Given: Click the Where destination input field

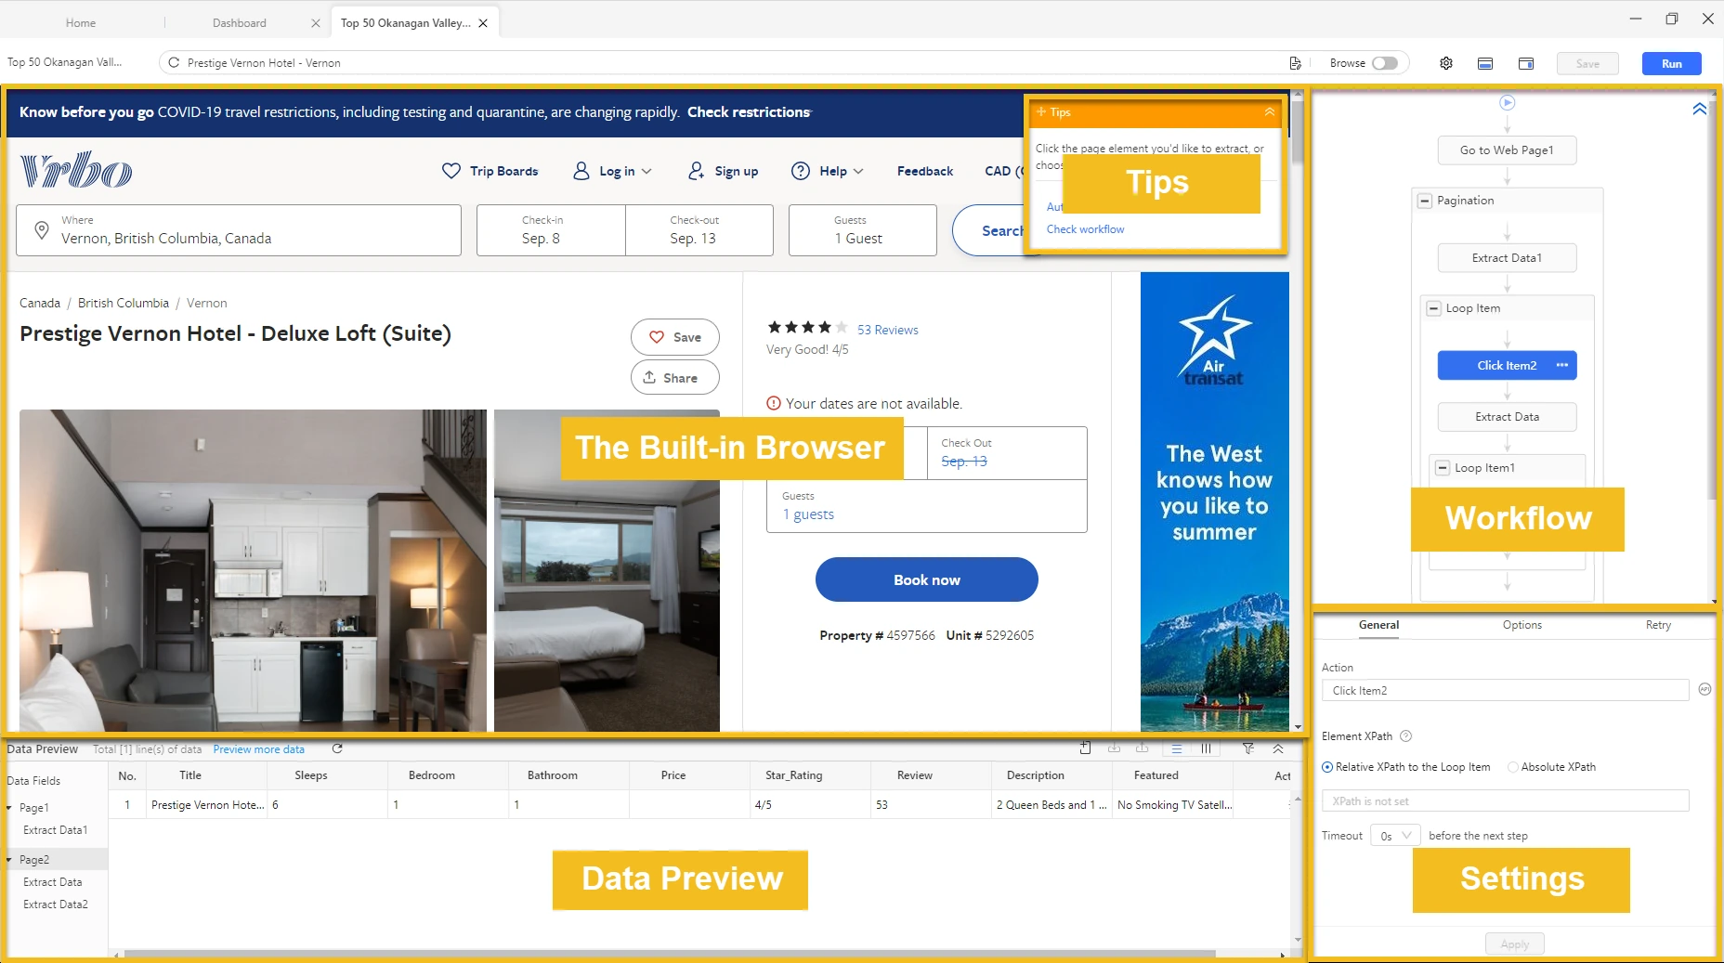Looking at the screenshot, I should tap(239, 230).
